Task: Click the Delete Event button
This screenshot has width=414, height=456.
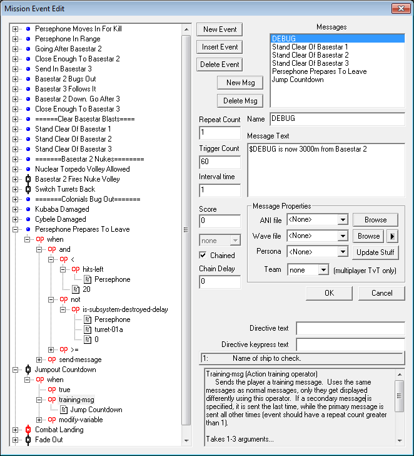Action: [220, 65]
